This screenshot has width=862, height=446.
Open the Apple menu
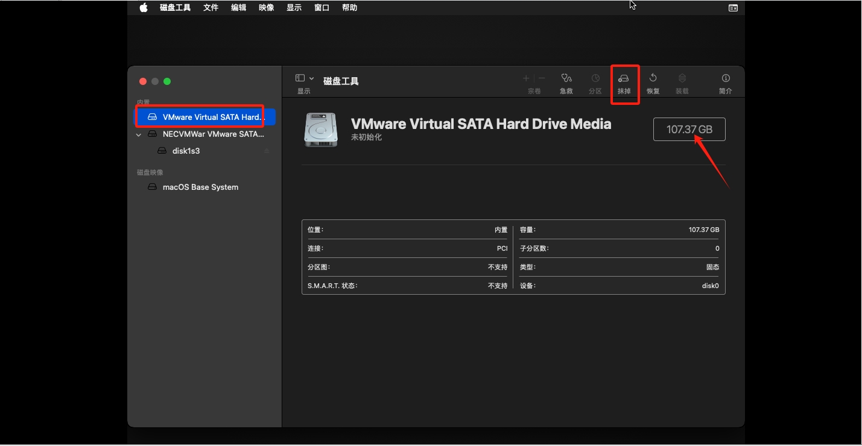point(144,8)
